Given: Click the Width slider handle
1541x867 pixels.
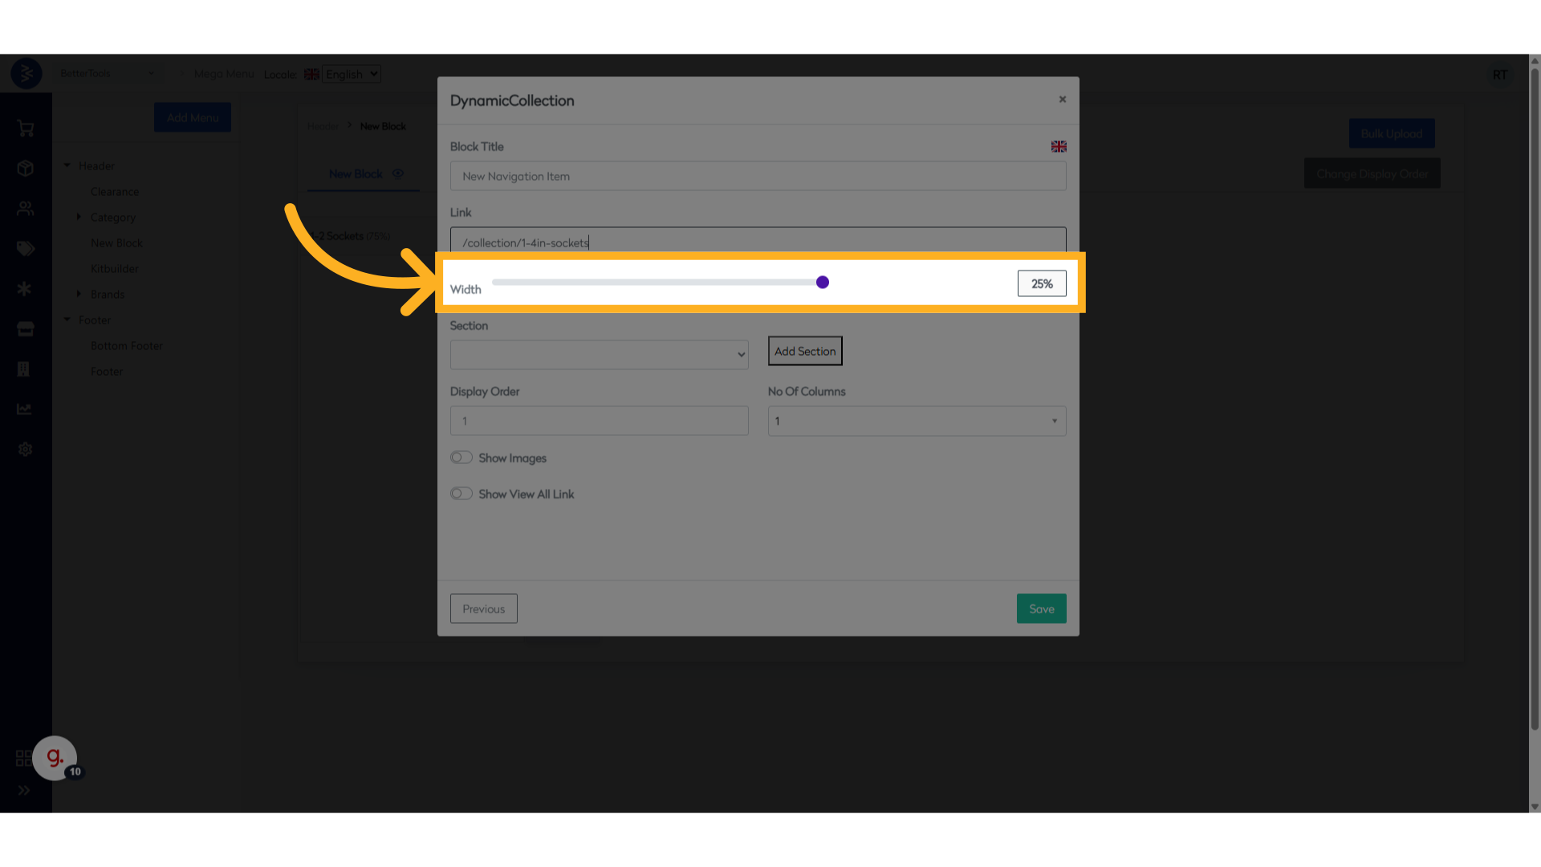Looking at the screenshot, I should 823,283.
